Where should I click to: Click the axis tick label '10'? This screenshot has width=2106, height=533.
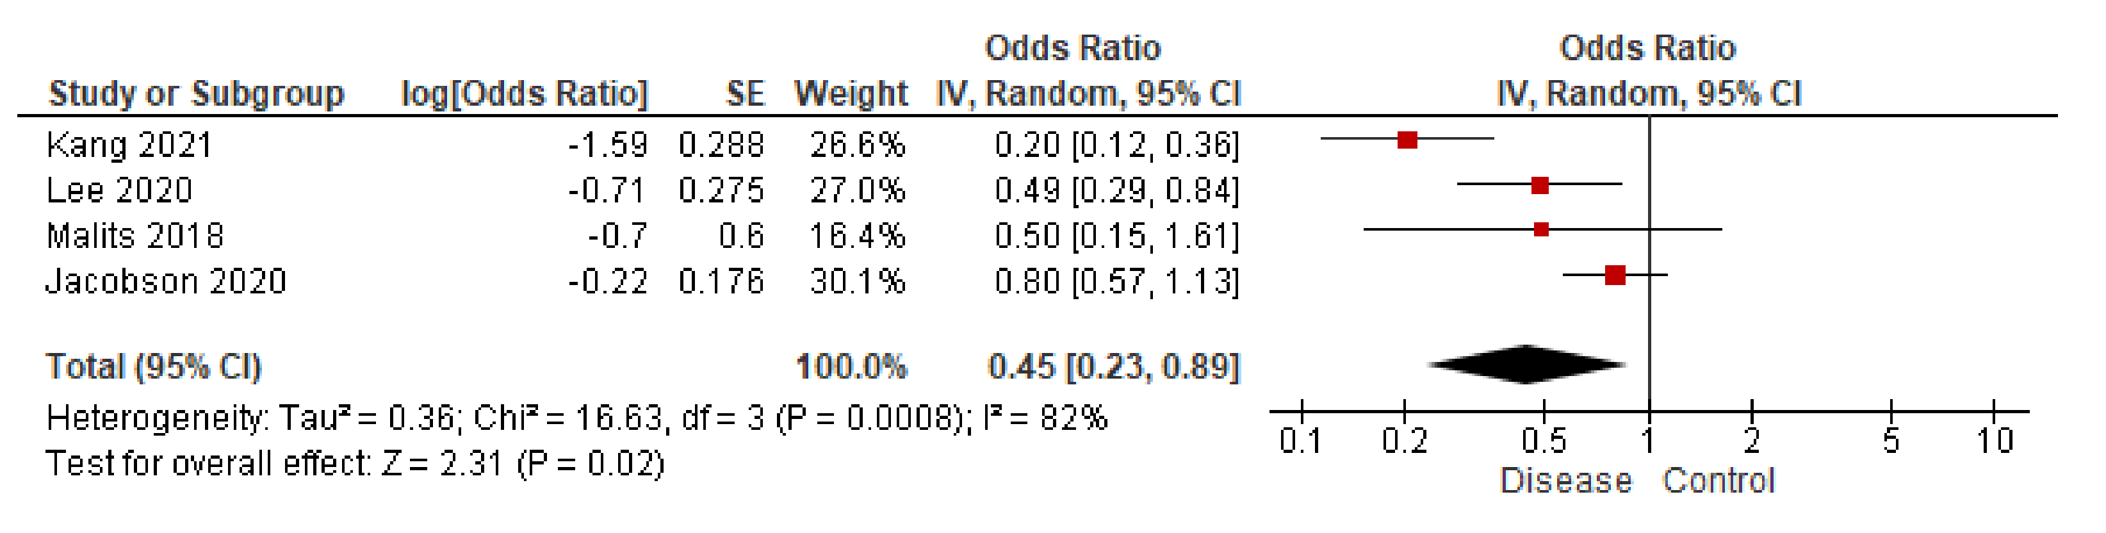pyautogui.click(x=1994, y=441)
